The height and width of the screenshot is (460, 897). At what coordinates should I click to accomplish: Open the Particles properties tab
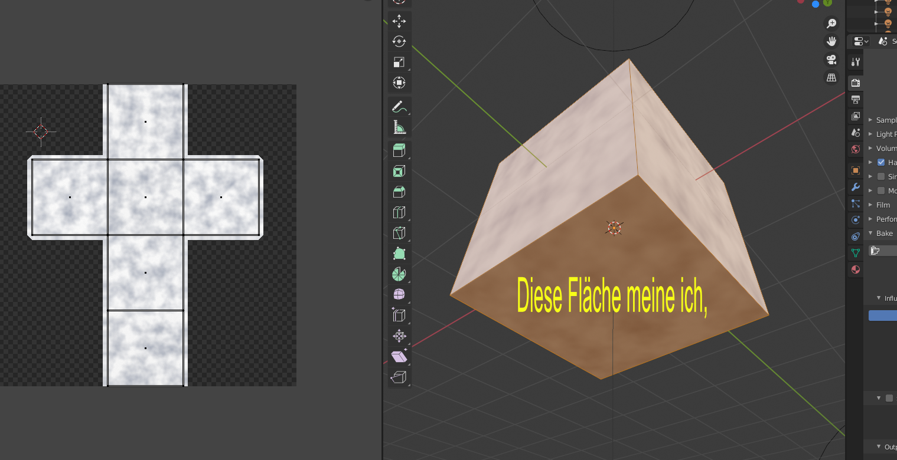[x=855, y=203]
